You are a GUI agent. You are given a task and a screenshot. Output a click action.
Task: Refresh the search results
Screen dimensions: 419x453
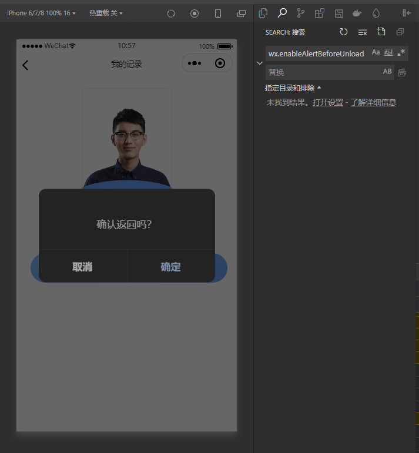pyautogui.click(x=344, y=32)
